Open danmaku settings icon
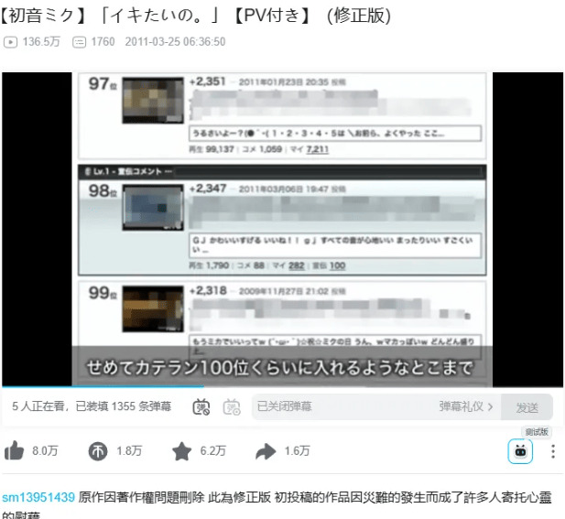The width and height of the screenshot is (565, 519). 232,407
